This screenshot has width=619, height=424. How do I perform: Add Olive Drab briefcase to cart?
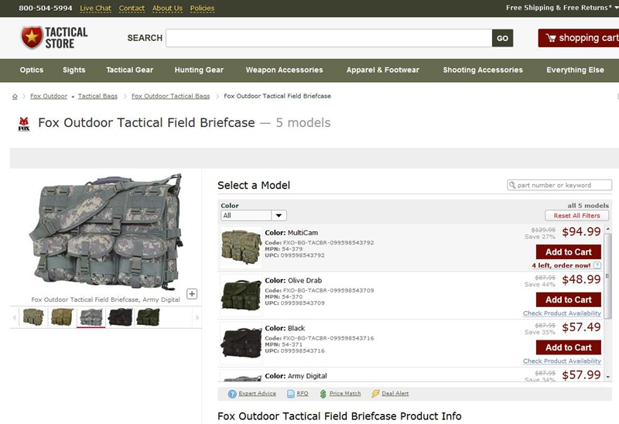click(x=569, y=299)
